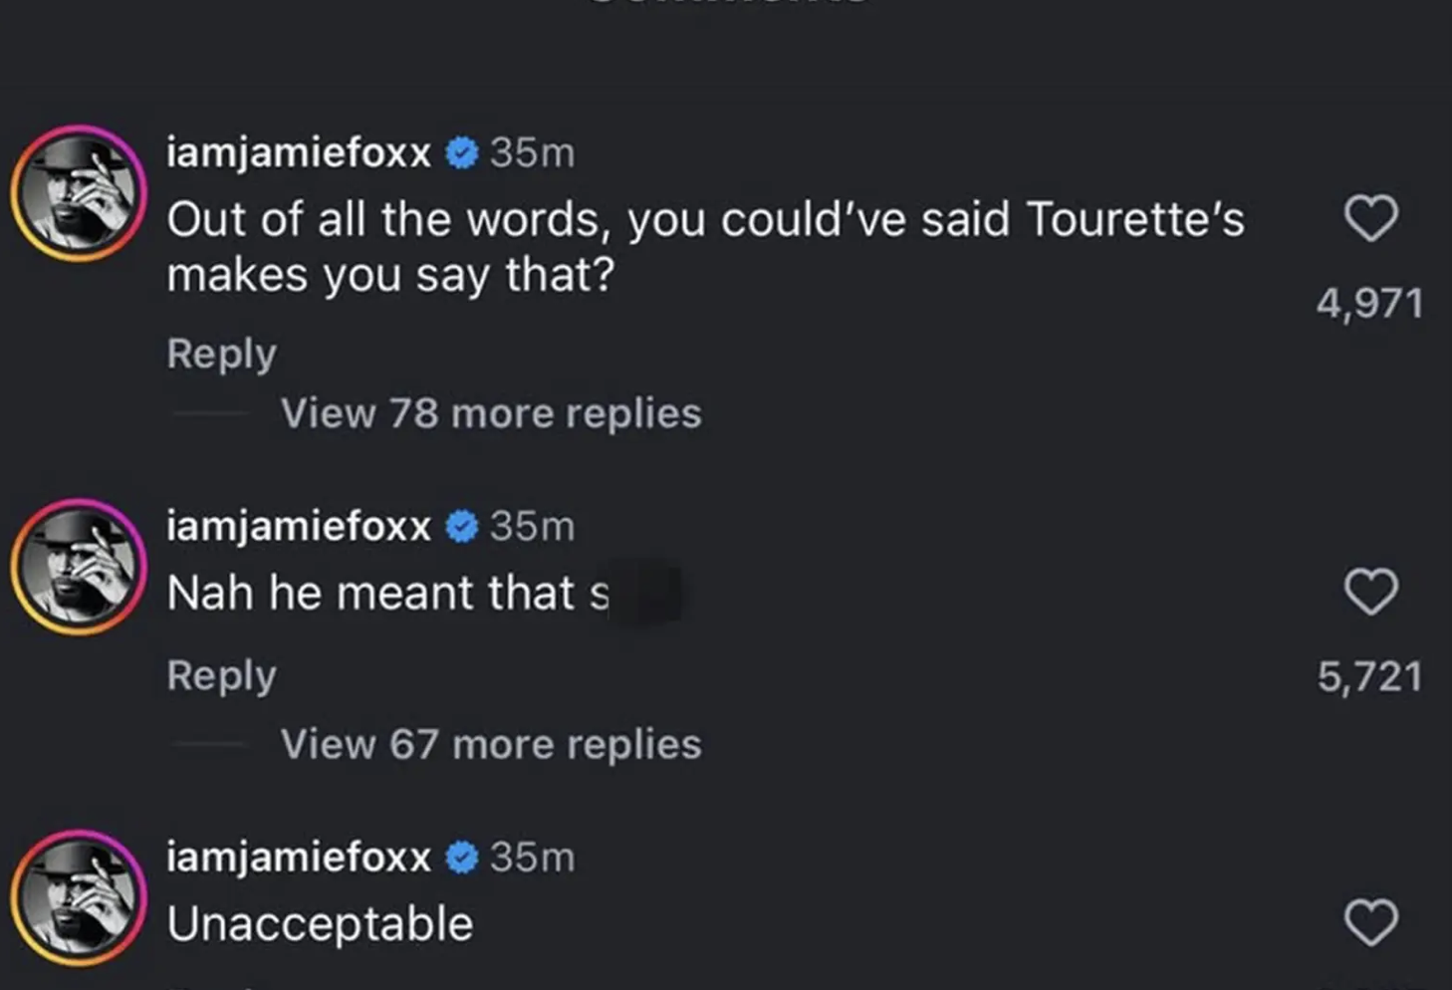View the 4,971 likes count
1452x990 pixels.
tap(1369, 303)
